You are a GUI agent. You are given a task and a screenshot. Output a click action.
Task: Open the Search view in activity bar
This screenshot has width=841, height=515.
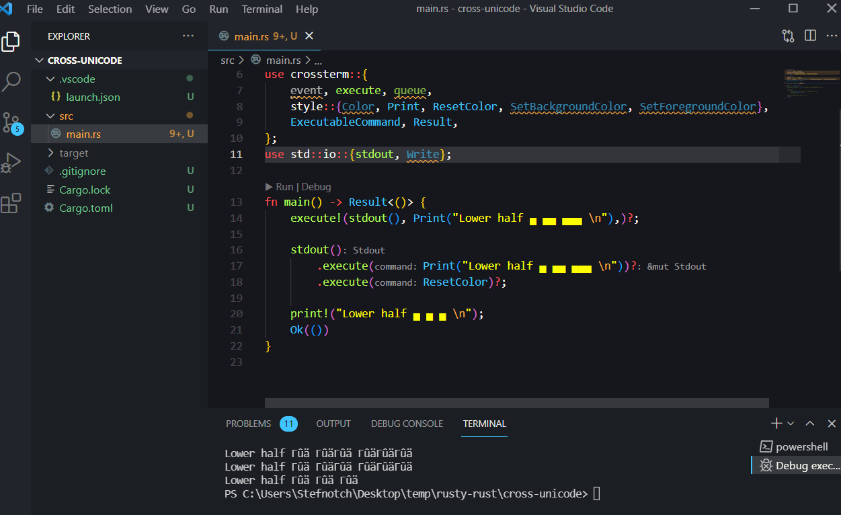(11, 82)
